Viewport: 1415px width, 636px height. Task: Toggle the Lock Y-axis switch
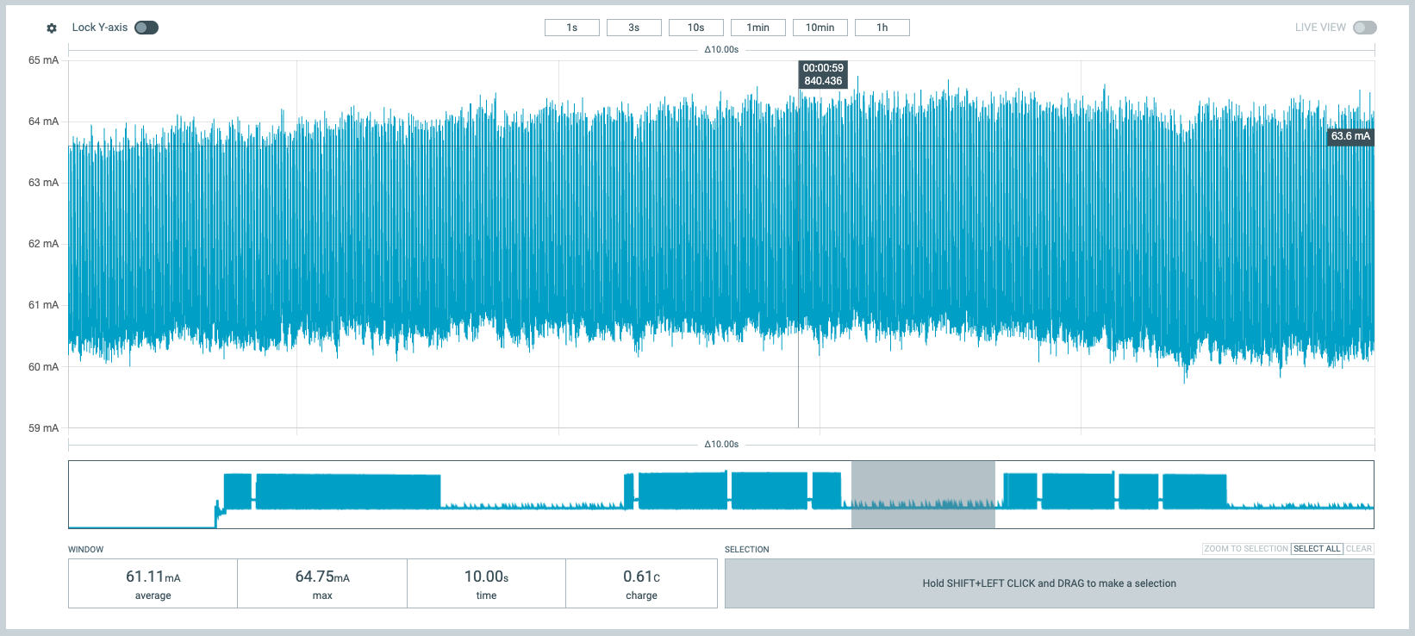(146, 28)
